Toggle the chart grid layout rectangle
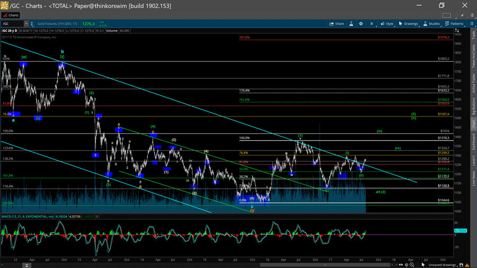 (447, 15)
